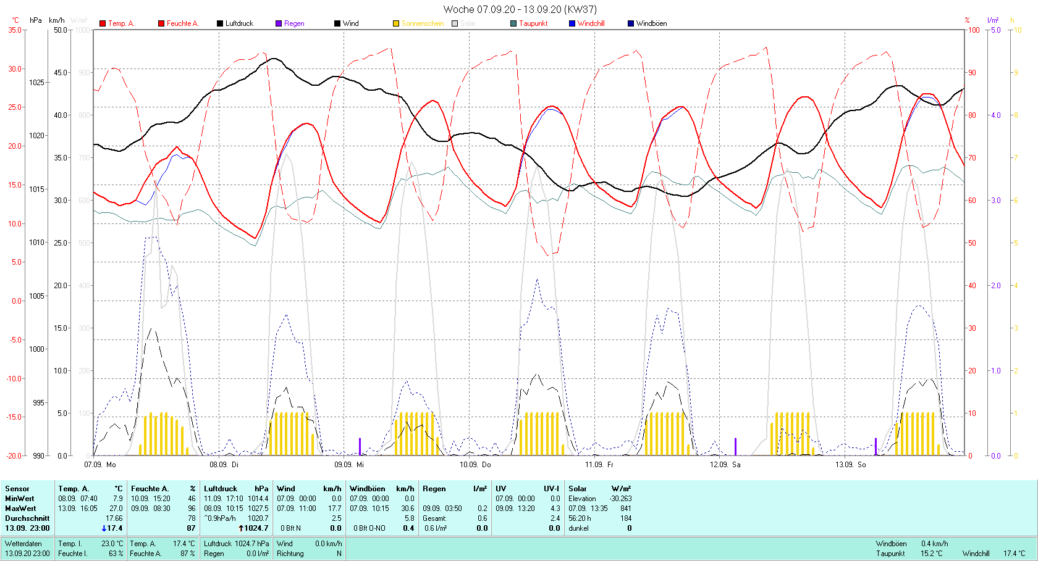
Task: Click the 'UV' column header
Action: [500, 489]
